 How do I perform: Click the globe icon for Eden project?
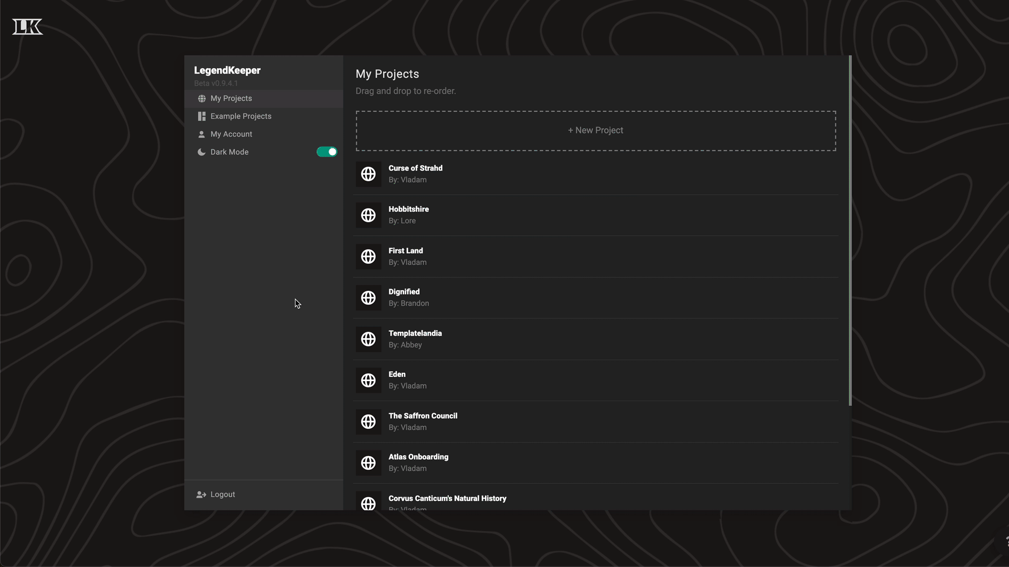click(x=368, y=380)
